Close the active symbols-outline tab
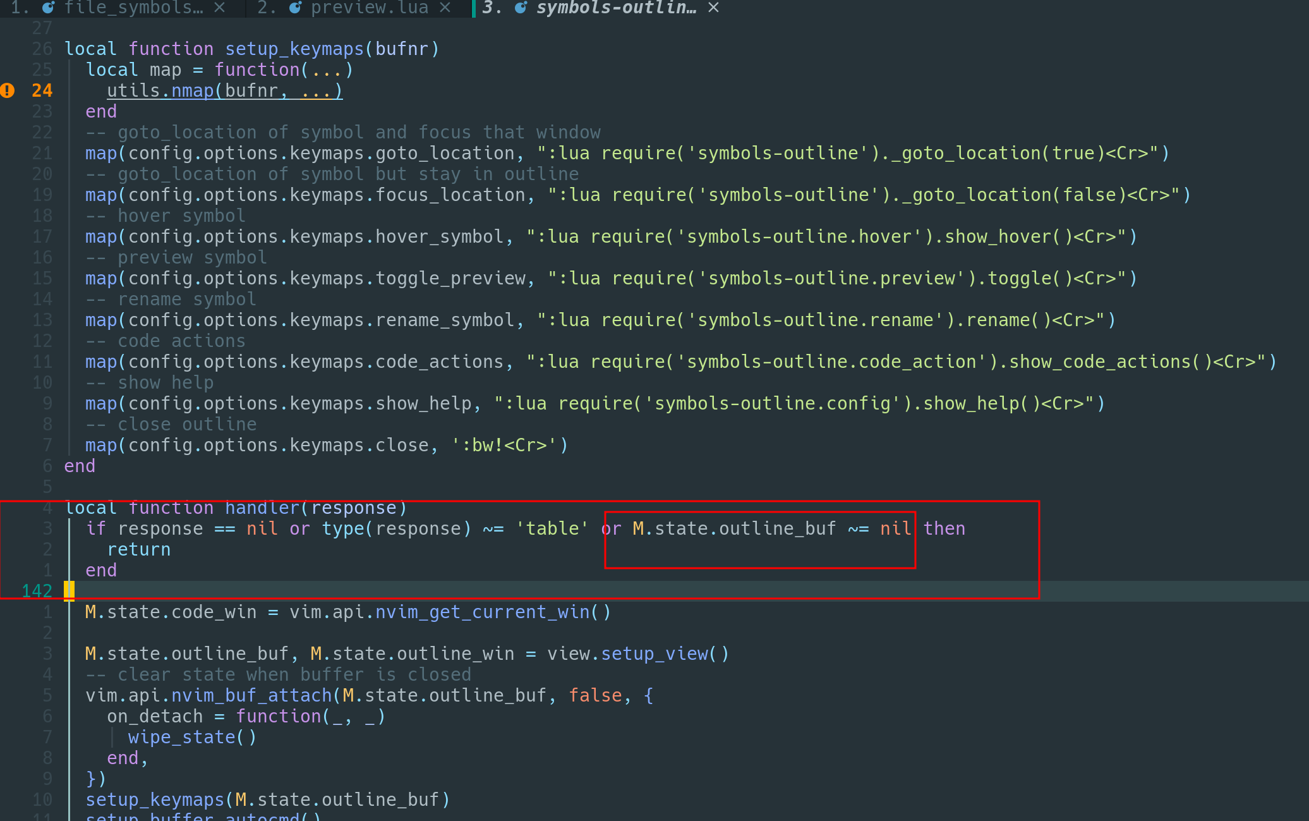Image resolution: width=1309 pixels, height=821 pixels. tap(713, 8)
